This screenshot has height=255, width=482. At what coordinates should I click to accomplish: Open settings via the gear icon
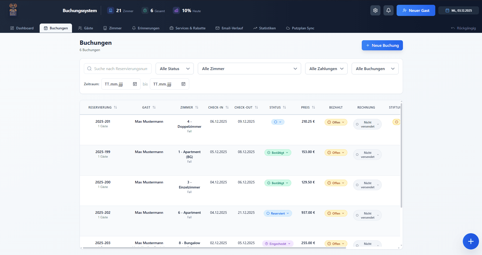click(375, 10)
